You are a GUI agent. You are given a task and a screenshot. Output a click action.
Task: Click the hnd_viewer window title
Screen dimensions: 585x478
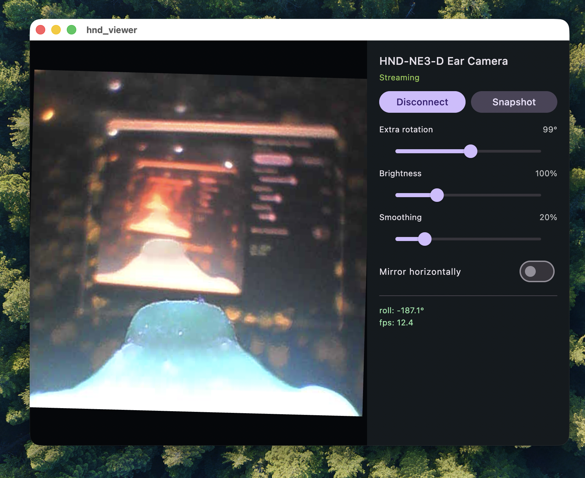[x=112, y=30]
